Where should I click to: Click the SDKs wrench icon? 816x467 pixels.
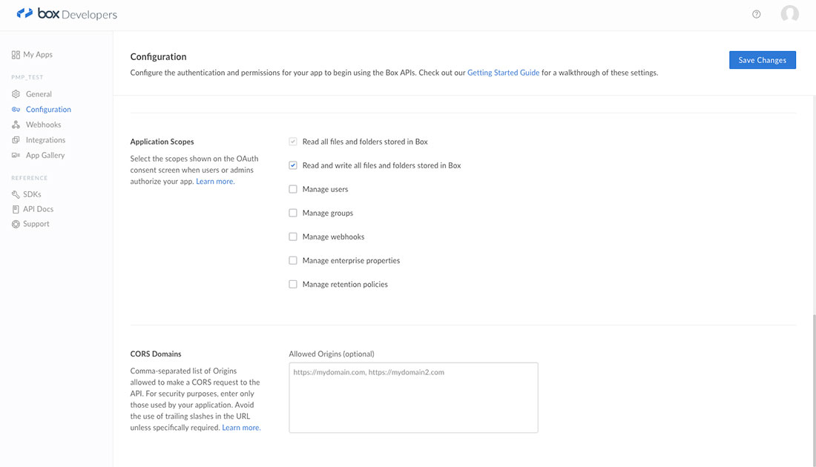point(16,194)
